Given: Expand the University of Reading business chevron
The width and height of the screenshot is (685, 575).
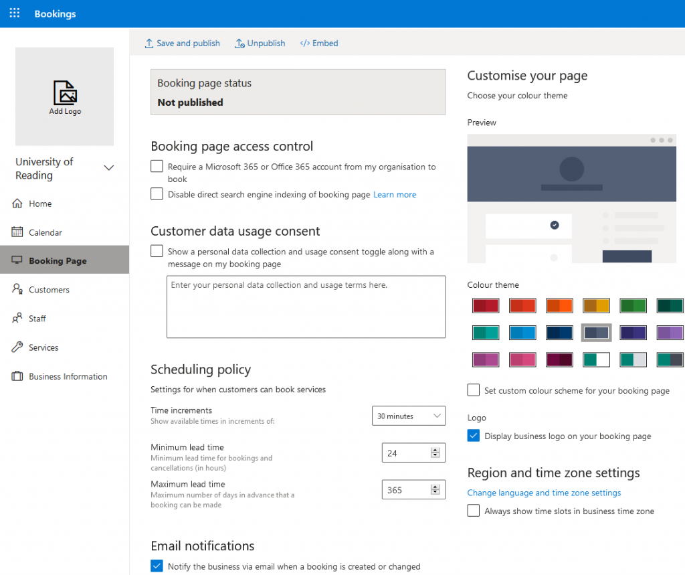Looking at the screenshot, I should (109, 168).
